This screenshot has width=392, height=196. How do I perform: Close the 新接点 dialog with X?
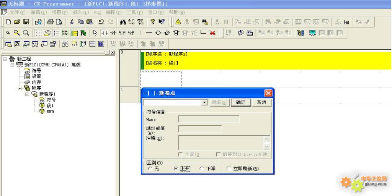point(268,93)
